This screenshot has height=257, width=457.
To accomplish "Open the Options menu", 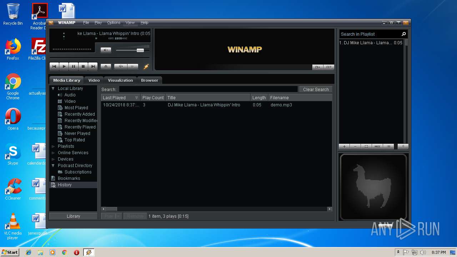I will point(114,22).
